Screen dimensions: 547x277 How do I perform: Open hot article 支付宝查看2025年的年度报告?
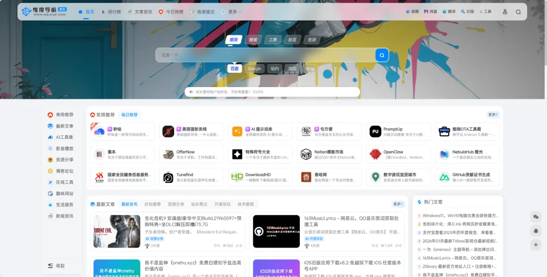tap(458, 233)
